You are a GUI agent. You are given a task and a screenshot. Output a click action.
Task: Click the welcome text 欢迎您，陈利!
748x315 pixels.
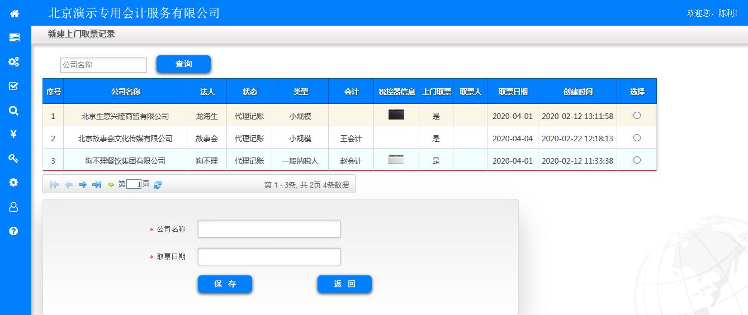tap(712, 13)
